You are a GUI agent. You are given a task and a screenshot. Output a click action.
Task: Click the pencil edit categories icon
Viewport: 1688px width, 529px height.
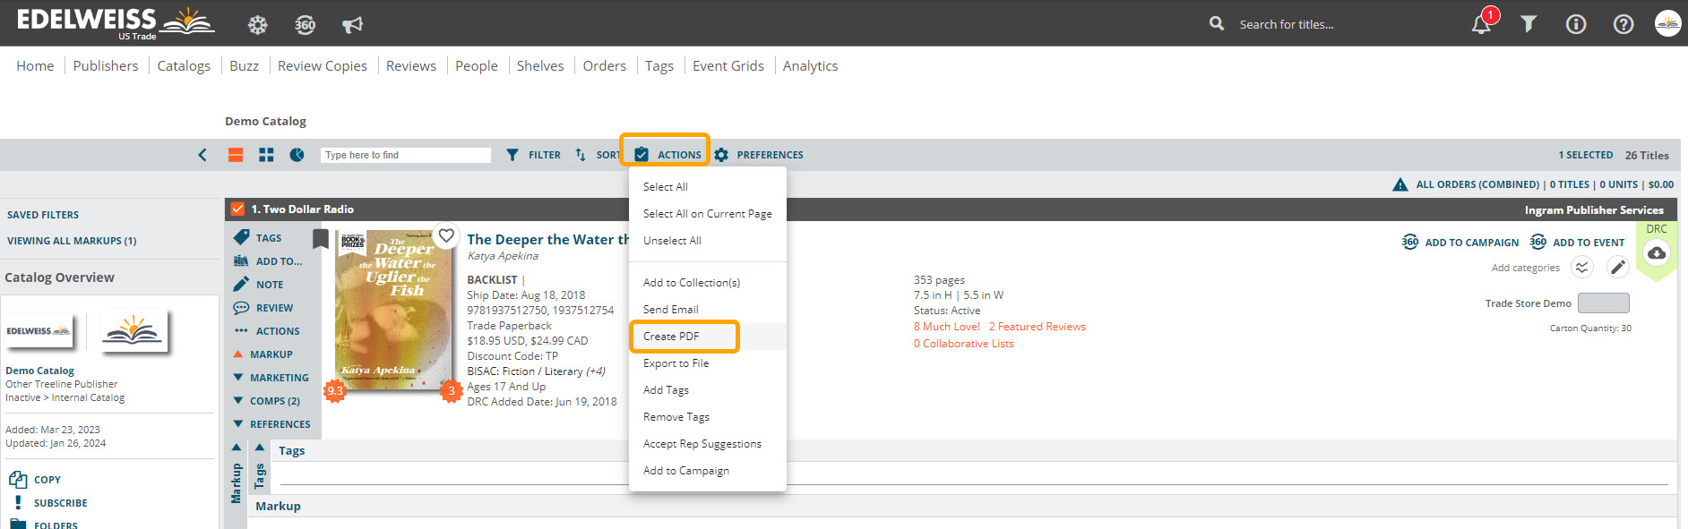point(1617,267)
